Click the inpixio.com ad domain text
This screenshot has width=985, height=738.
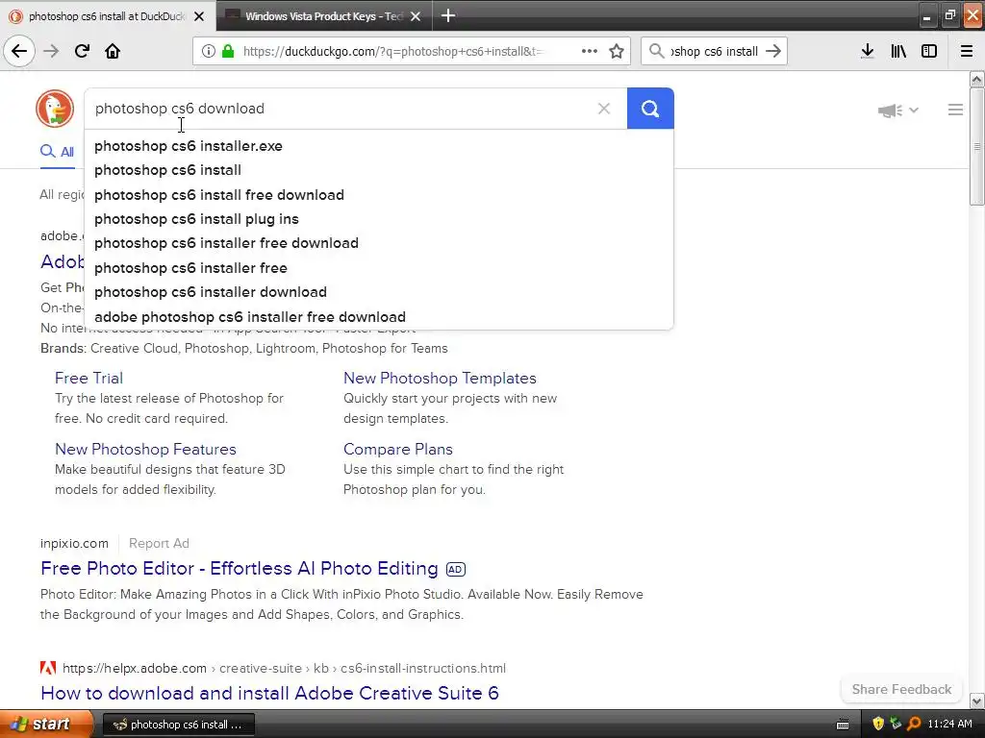[74, 544]
